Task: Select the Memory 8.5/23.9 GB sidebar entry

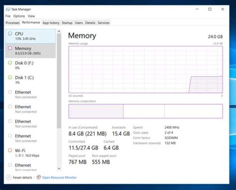Action: 30,51
